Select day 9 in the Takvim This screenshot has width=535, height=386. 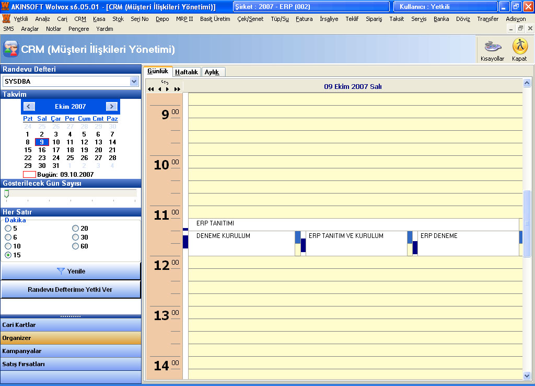coord(42,142)
